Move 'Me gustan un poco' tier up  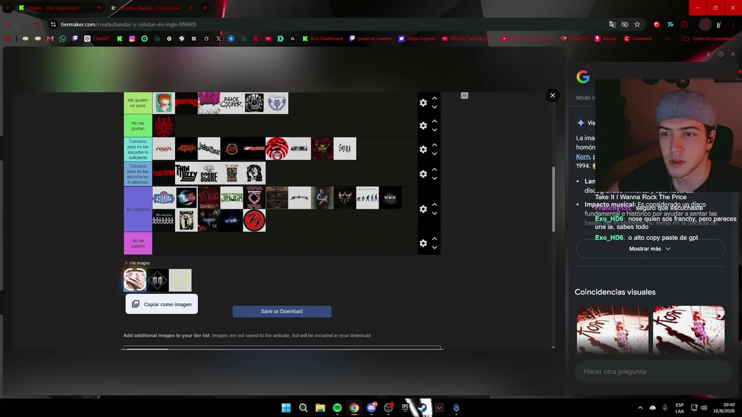pos(434,98)
